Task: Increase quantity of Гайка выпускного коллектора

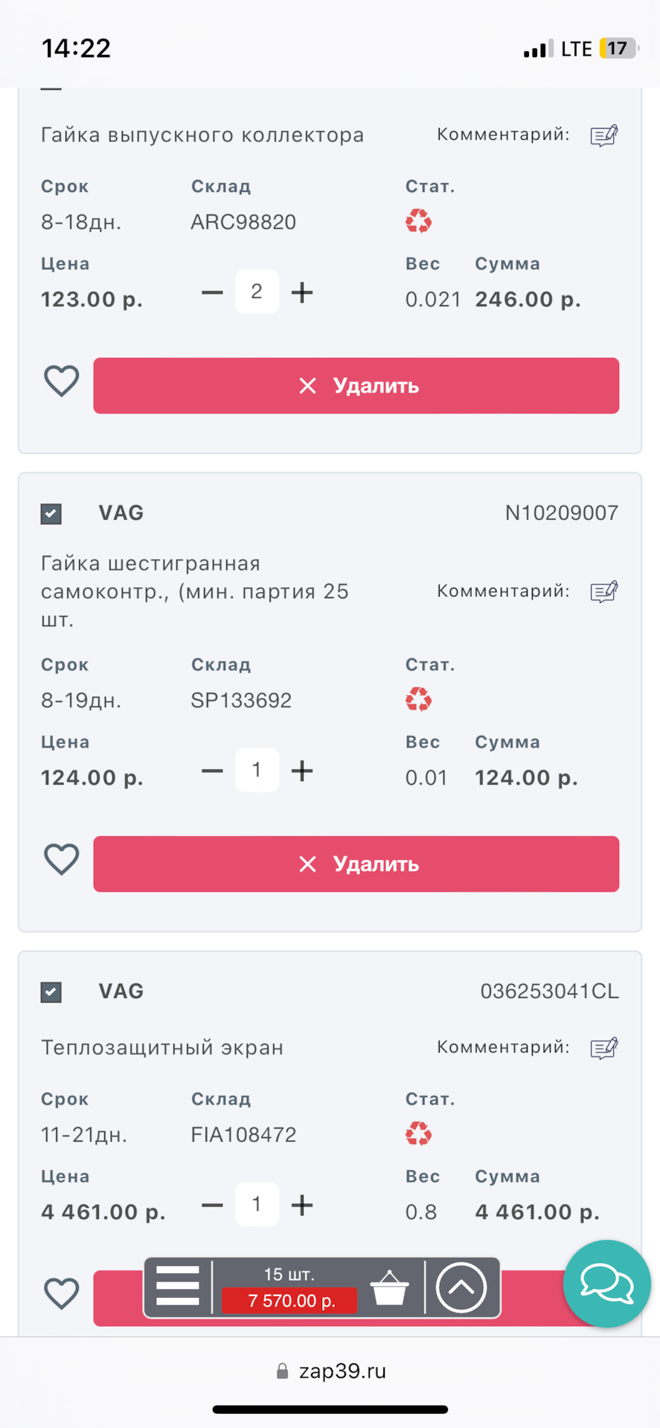Action: [x=302, y=292]
